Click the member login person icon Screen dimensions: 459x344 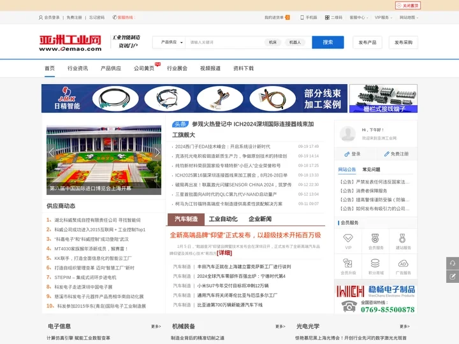coord(41,18)
